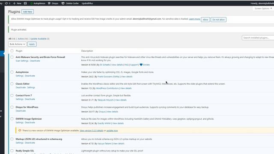Check the Autoptimize plugin checkbox
Viewport: 274px width, 154px height.
pos(12,72)
